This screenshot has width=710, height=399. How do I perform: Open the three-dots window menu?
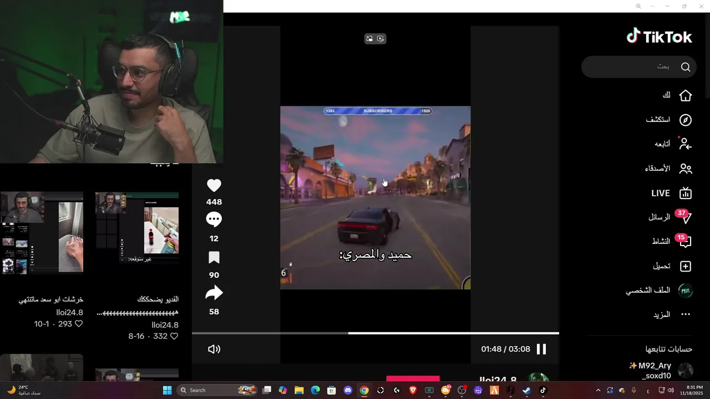tap(652, 6)
